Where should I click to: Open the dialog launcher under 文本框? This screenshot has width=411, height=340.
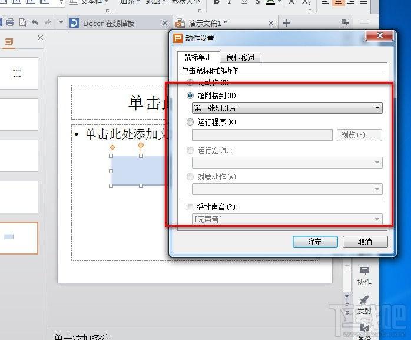(108, 11)
